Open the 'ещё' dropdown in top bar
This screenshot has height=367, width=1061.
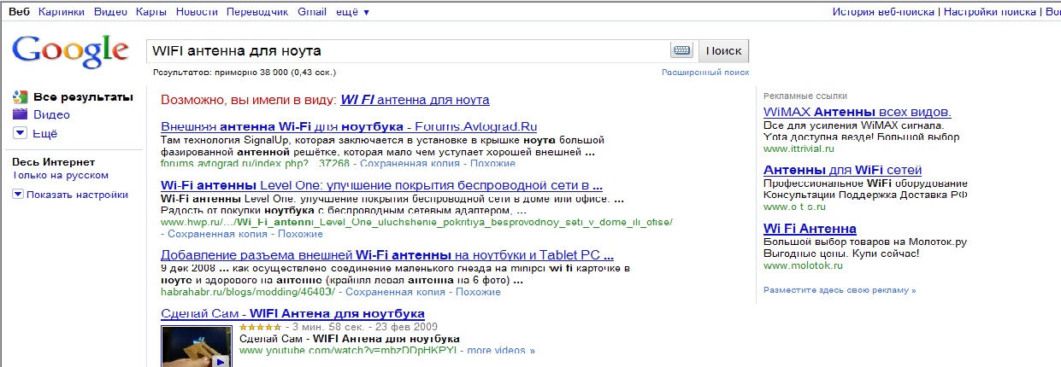click(x=351, y=12)
